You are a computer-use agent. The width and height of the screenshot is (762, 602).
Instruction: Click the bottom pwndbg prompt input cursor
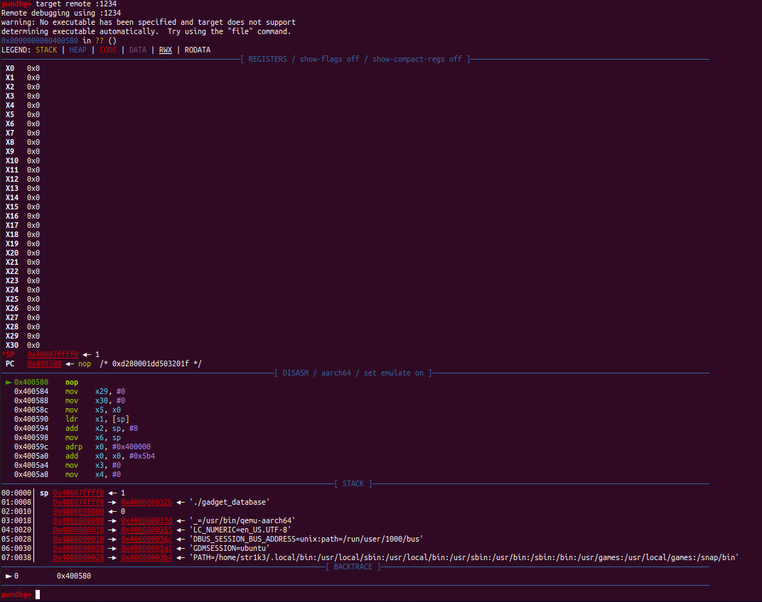coord(39,594)
